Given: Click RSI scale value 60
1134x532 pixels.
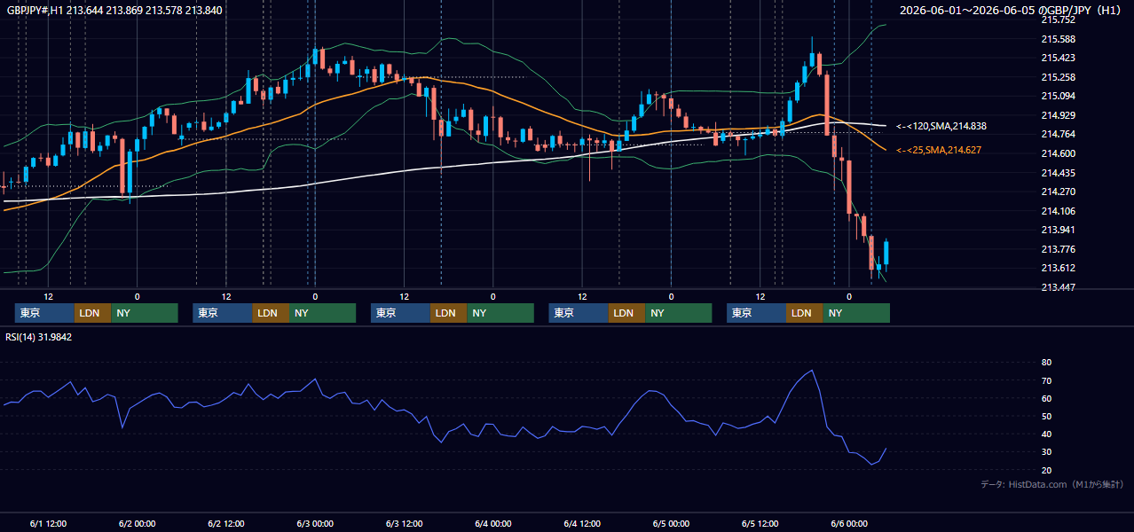Looking at the screenshot, I should 1046,398.
